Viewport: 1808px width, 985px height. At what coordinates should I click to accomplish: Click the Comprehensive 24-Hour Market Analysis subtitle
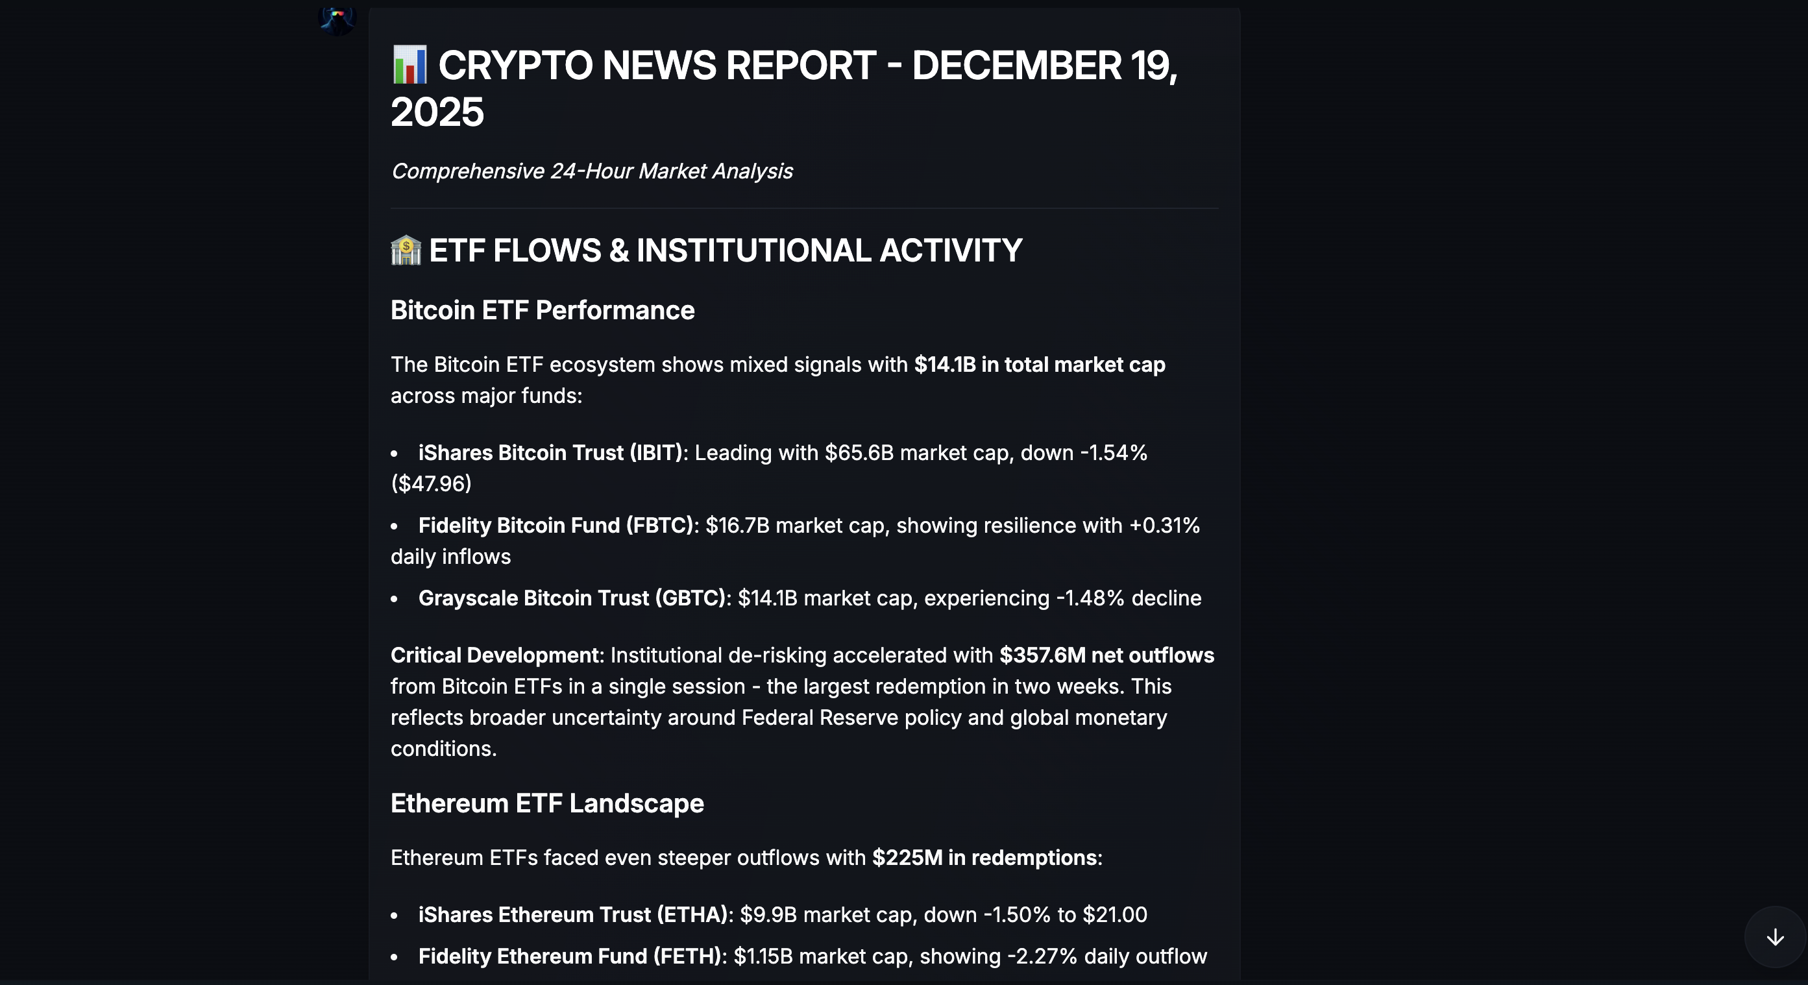pos(591,171)
